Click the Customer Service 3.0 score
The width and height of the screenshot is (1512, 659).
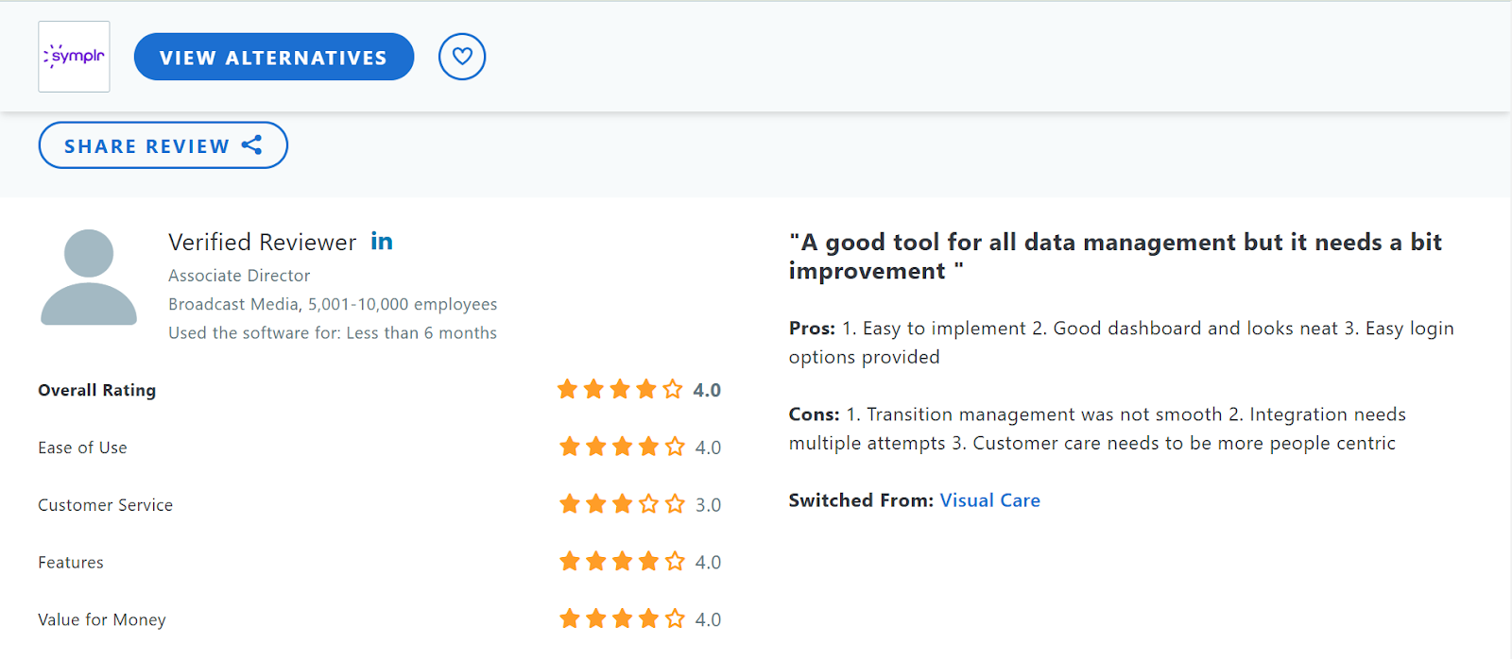pyautogui.click(x=708, y=505)
